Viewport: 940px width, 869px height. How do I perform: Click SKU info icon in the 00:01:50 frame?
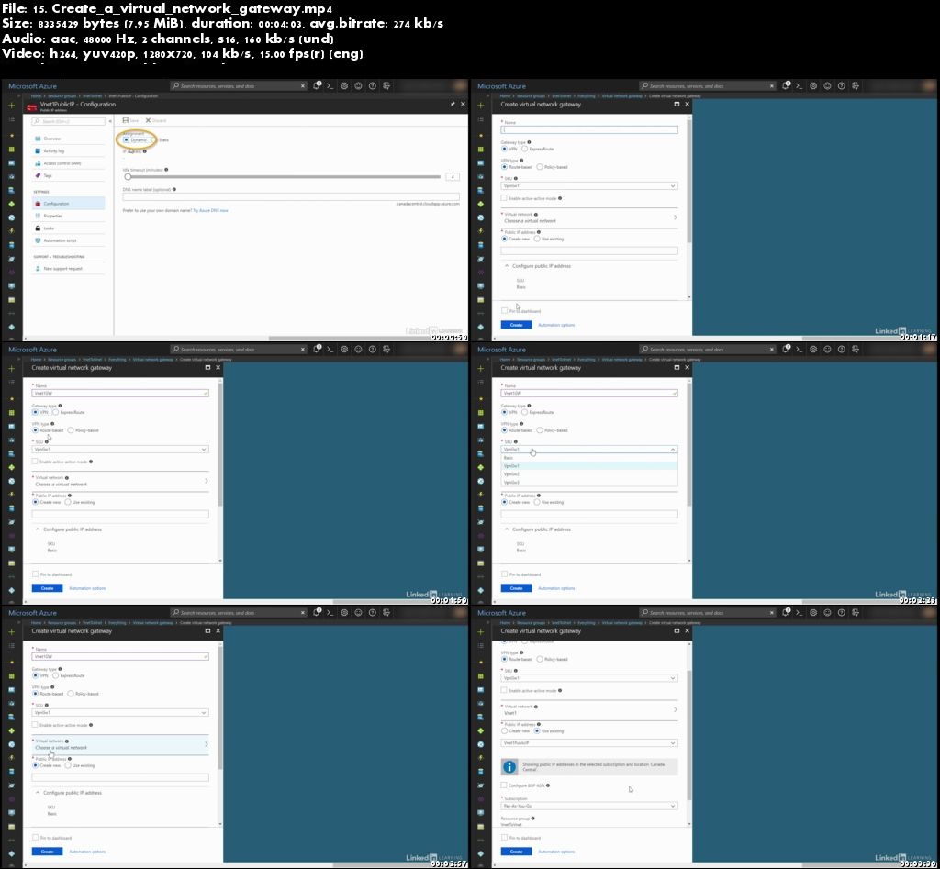tap(47, 441)
